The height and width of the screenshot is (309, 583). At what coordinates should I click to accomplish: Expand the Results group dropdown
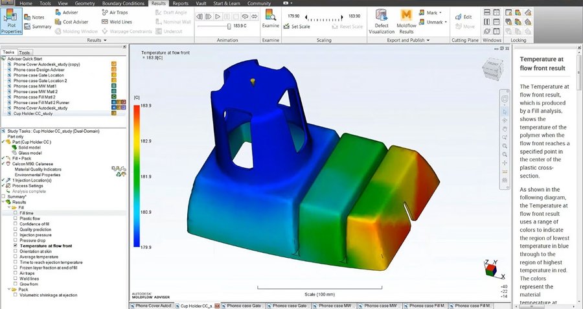(x=97, y=40)
